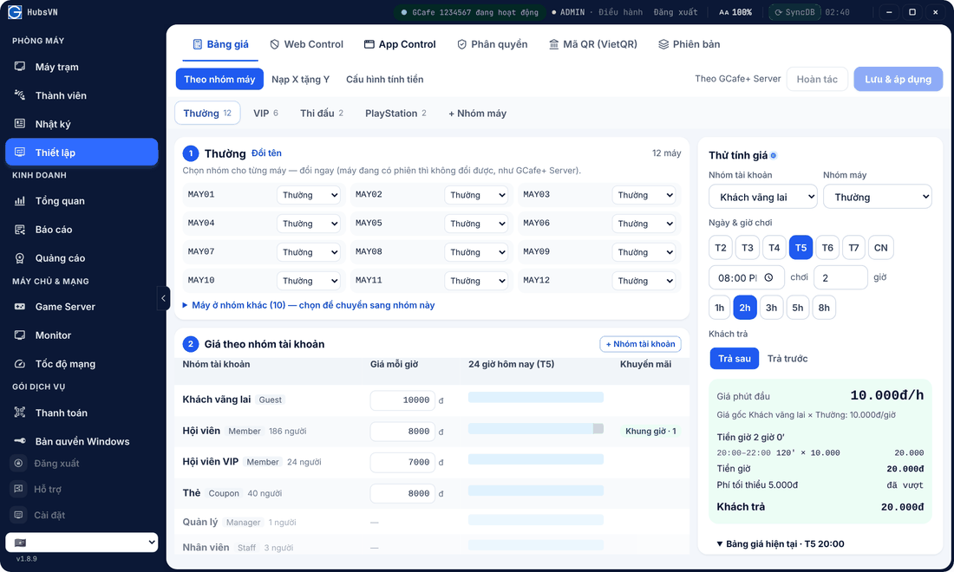Viewport: 954px width, 572px height.
Task: Expand Máy ở nhóm khác list
Action: point(309,305)
